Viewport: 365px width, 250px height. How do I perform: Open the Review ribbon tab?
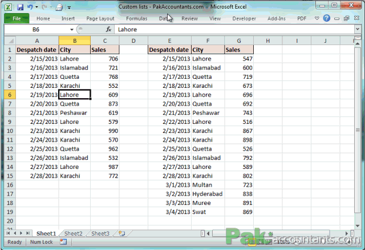point(189,18)
